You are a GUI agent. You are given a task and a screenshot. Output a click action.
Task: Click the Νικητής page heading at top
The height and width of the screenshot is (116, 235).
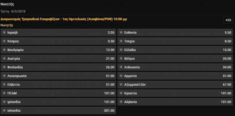7,4
